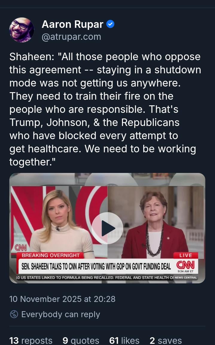Click the small CNN logo above Breaking Overnight
This screenshot has height=345, width=215.
pyautogui.click(x=21, y=248)
